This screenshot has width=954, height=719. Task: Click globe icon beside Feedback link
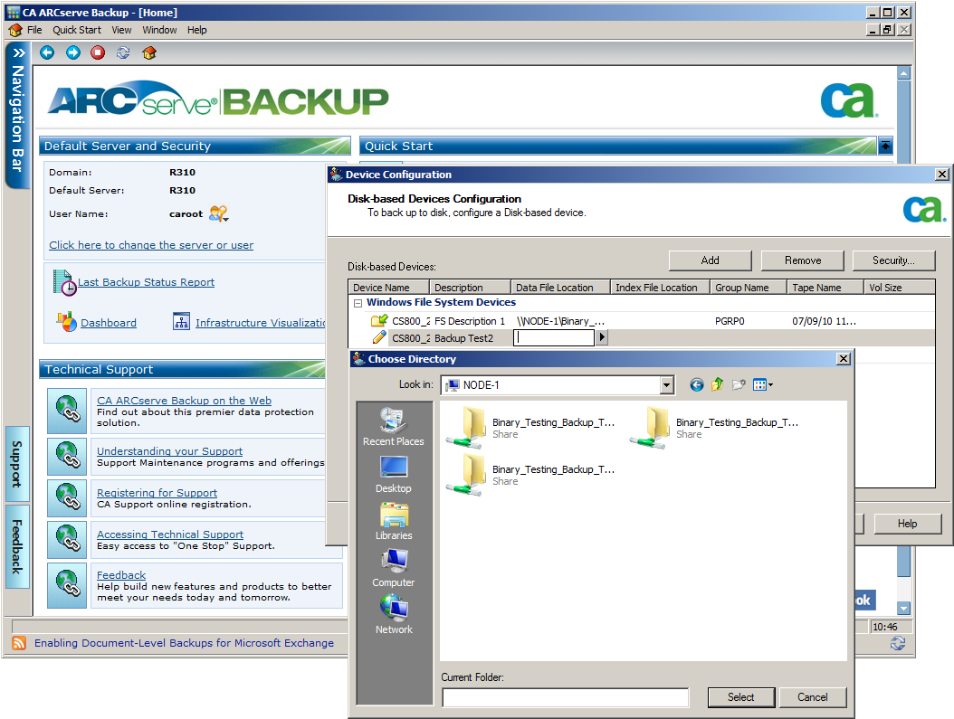[67, 585]
